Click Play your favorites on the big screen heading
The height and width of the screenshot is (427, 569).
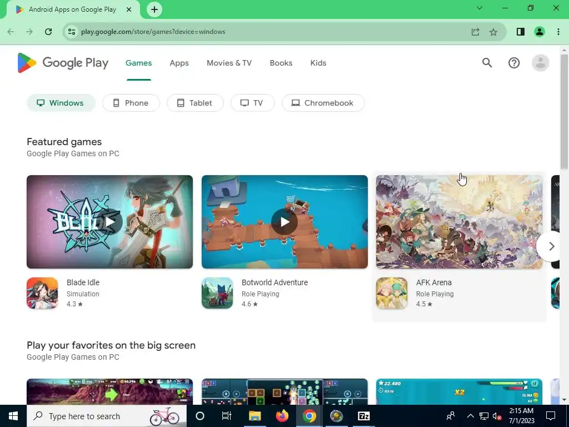pos(111,345)
